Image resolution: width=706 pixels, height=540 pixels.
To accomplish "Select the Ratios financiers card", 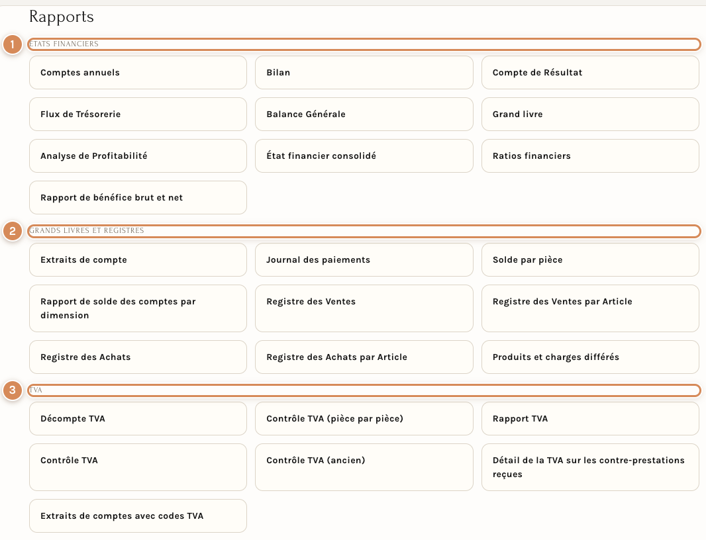I will click(x=590, y=156).
